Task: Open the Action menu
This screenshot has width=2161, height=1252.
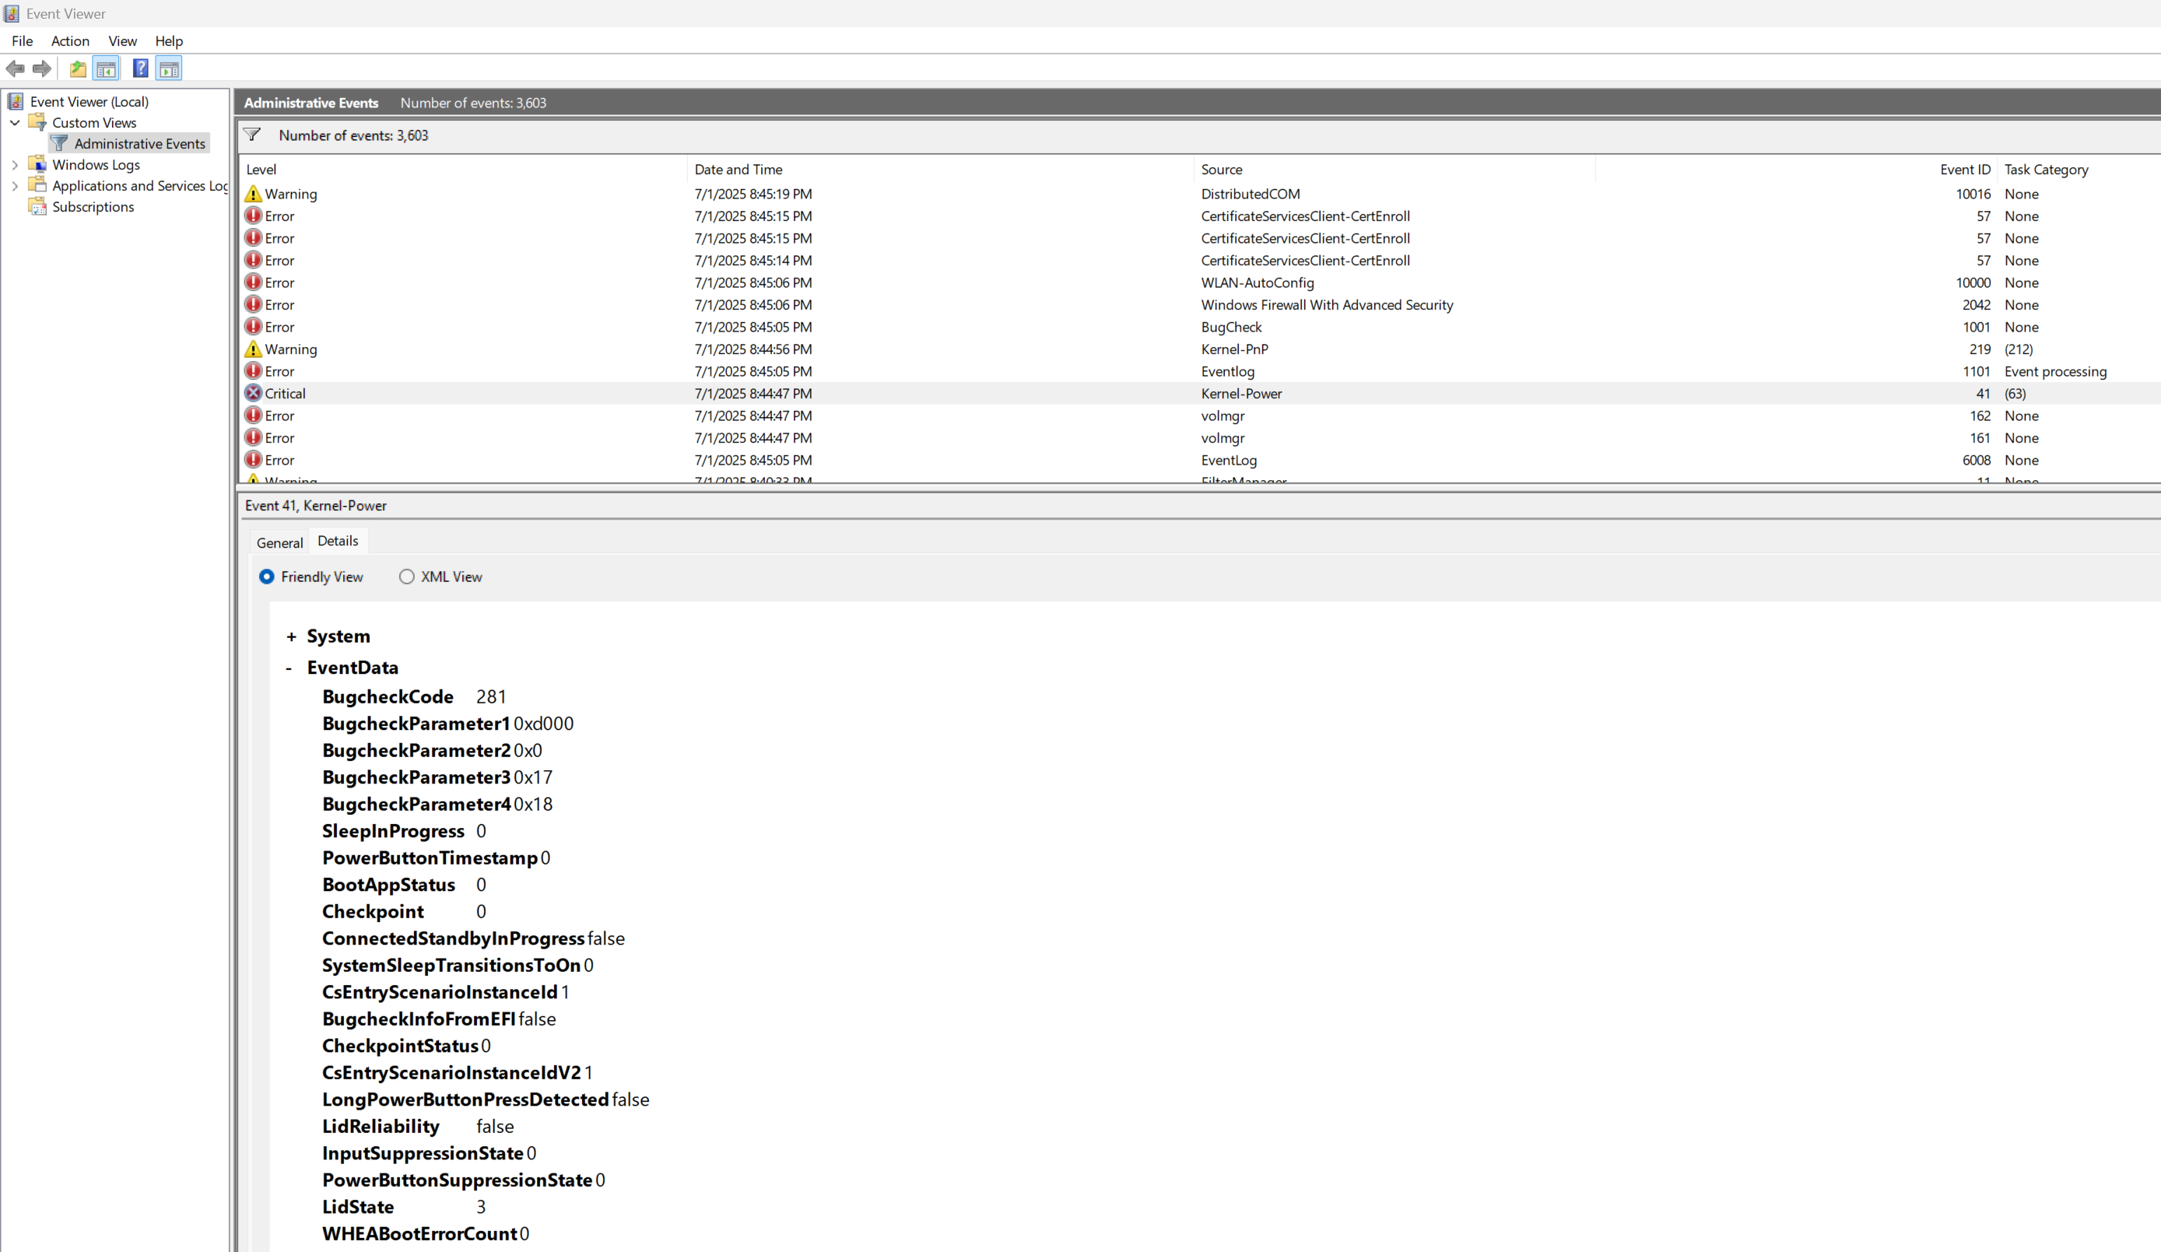Action: (70, 40)
